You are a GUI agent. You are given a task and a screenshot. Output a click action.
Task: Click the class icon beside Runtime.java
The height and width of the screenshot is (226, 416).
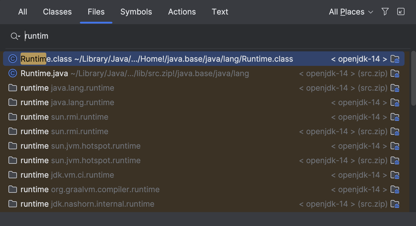tap(12, 73)
